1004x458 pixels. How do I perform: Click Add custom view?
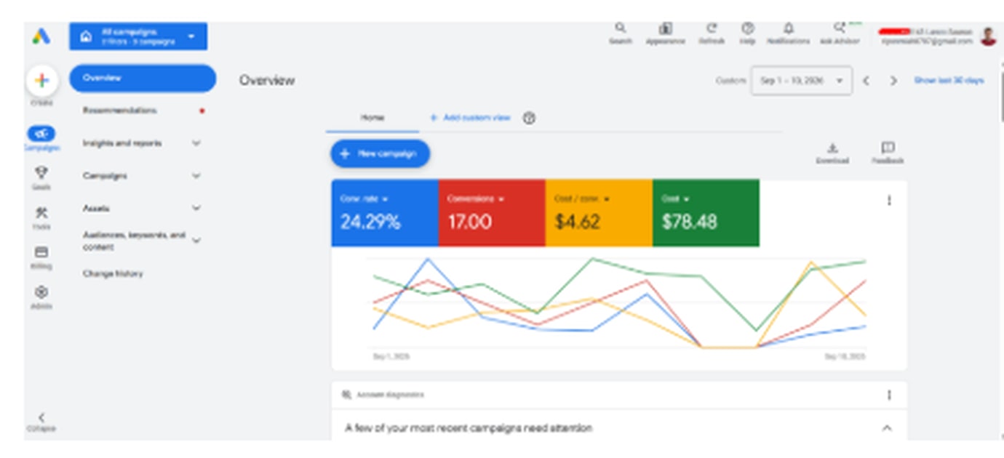click(x=470, y=118)
